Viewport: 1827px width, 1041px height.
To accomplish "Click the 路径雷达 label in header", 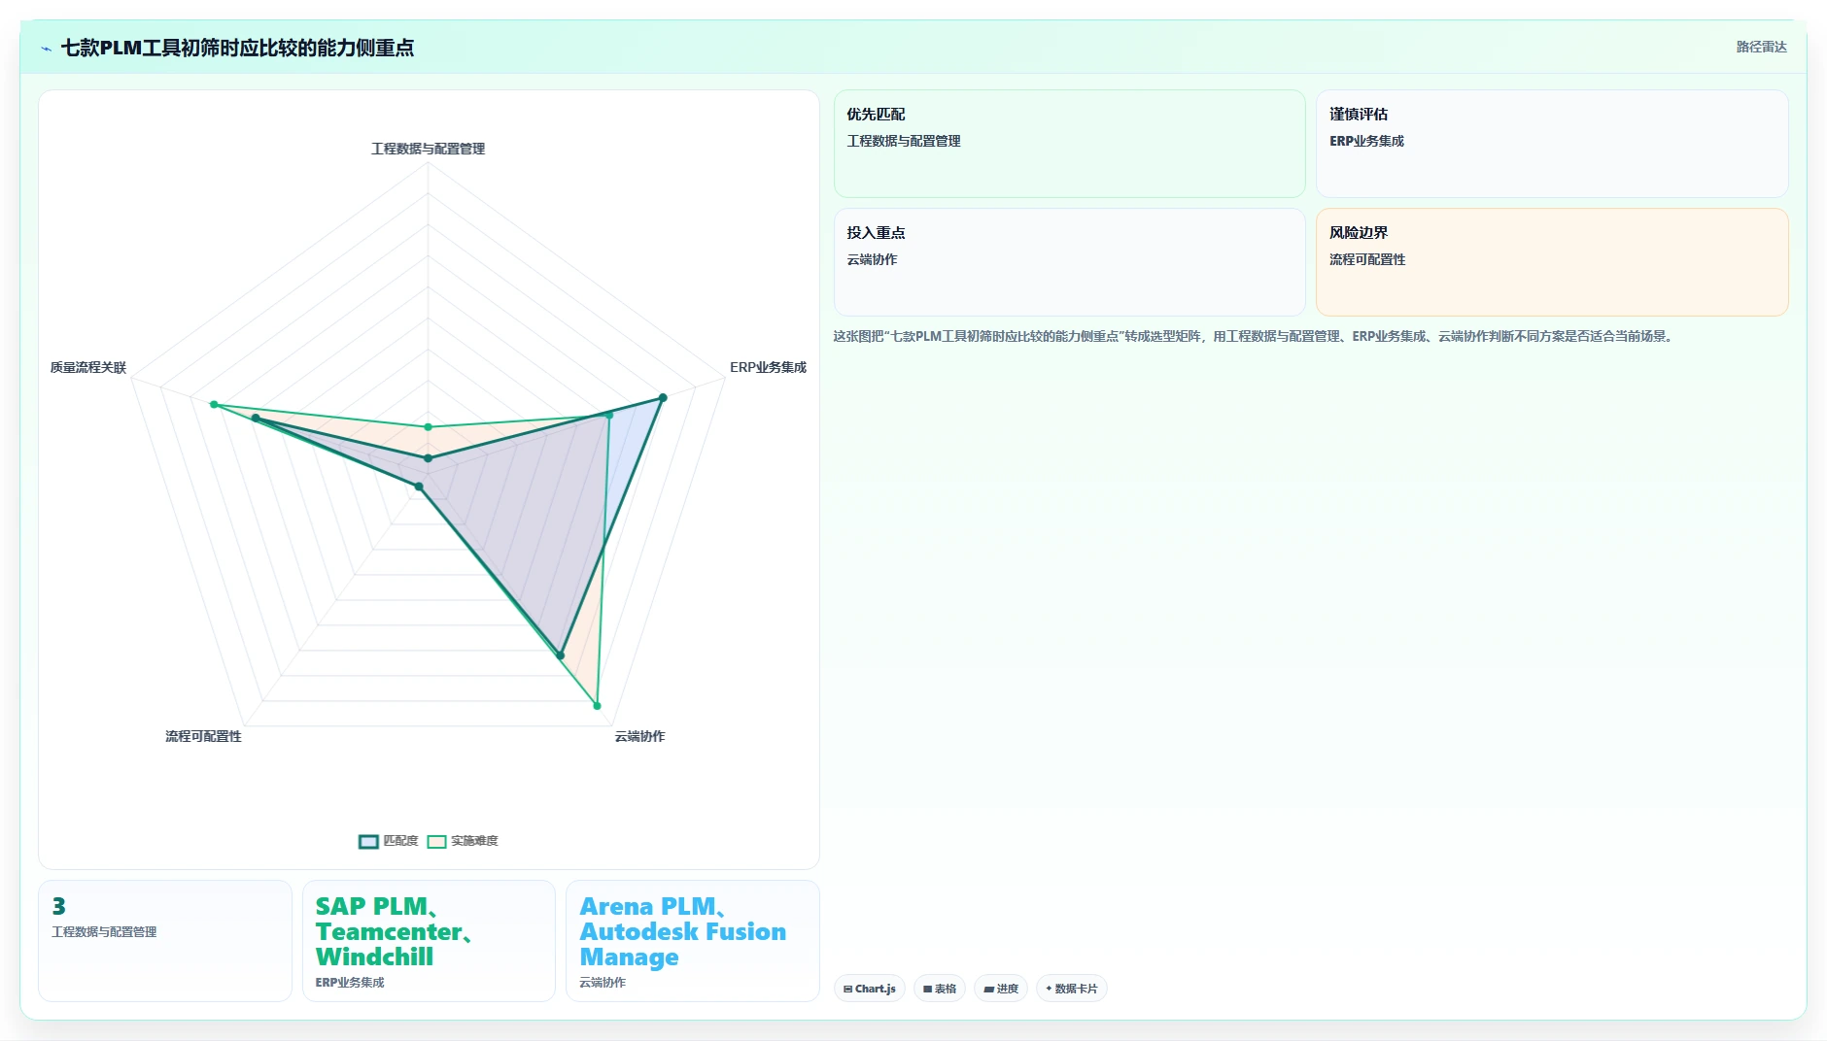I will click(x=1761, y=47).
